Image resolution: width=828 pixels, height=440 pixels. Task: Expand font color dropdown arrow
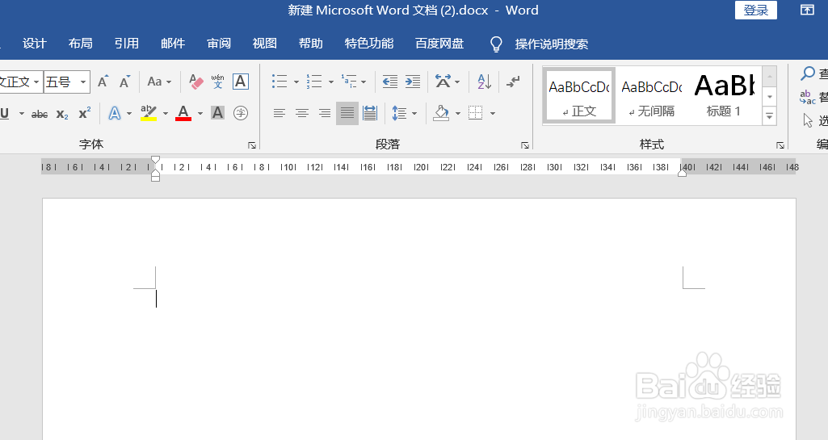(200, 113)
